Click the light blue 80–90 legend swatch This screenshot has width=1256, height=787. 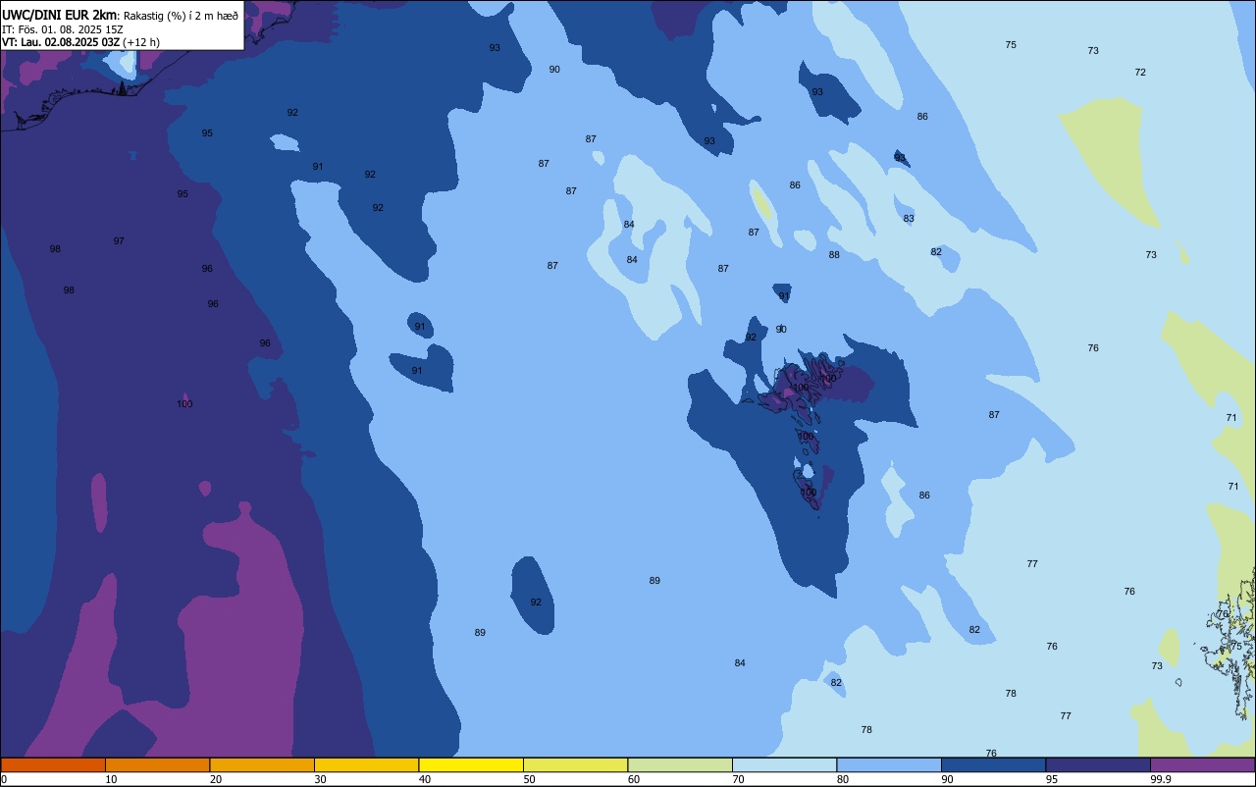point(889,764)
